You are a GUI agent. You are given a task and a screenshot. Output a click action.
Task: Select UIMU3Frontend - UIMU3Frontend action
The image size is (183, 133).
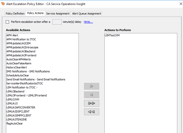[42, 95]
